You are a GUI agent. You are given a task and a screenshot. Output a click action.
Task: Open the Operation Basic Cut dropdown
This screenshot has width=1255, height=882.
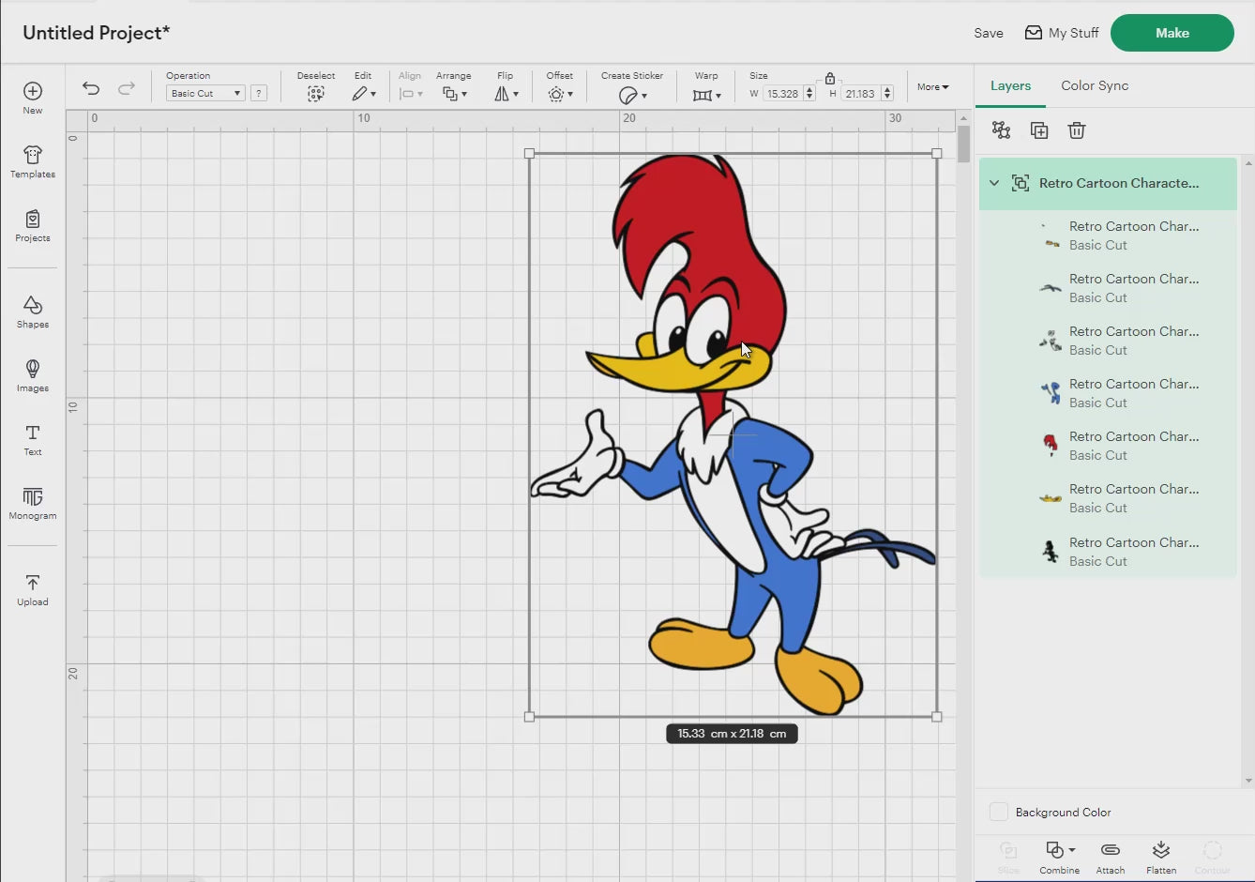click(205, 93)
